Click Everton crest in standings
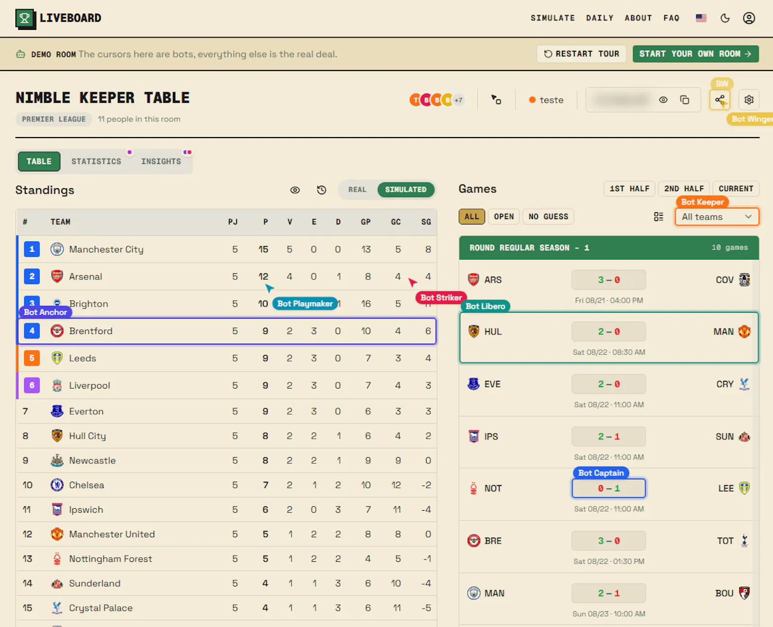The width and height of the screenshot is (773, 627). point(57,411)
